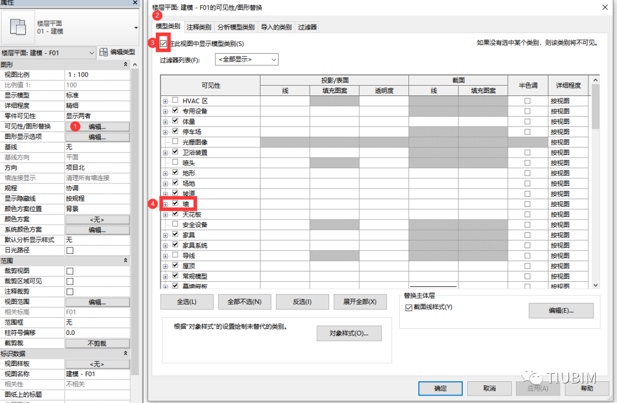
Task: Collapse the 范围 section chevron
Action: [126, 261]
